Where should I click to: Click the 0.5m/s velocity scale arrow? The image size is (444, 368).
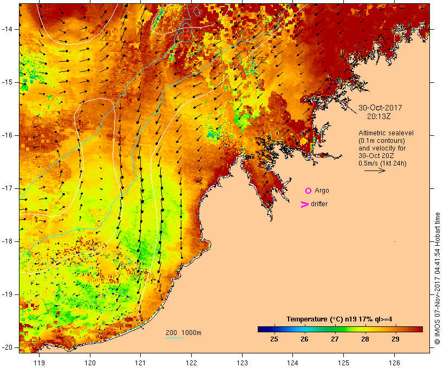375,170
